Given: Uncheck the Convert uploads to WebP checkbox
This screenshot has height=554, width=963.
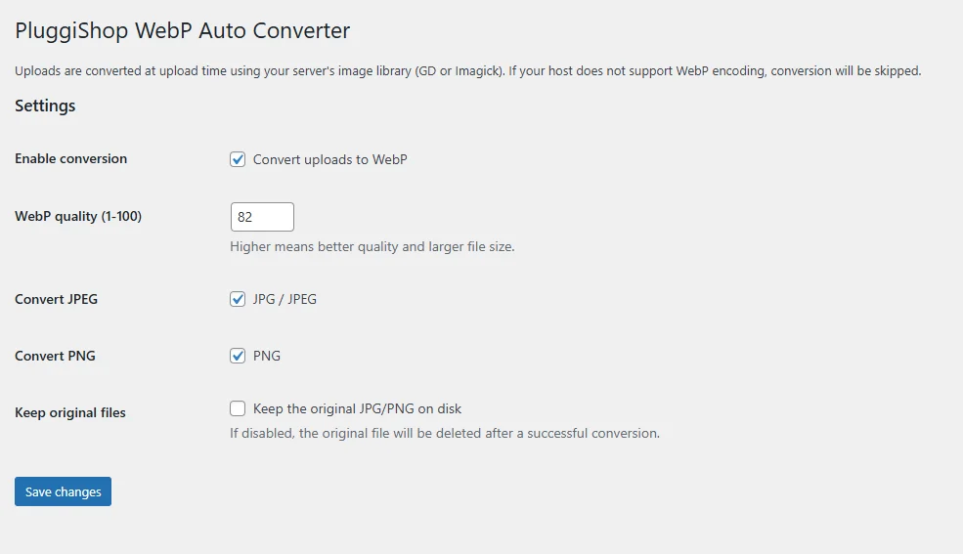Looking at the screenshot, I should coord(238,159).
